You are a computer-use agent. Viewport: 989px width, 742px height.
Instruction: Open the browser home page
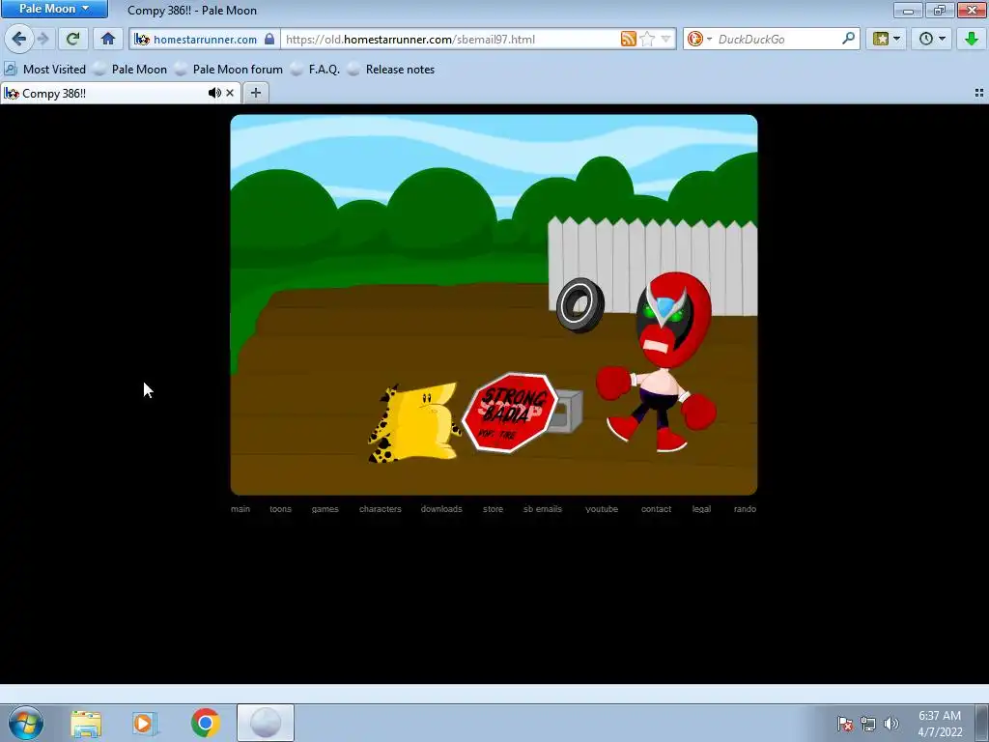coord(108,39)
